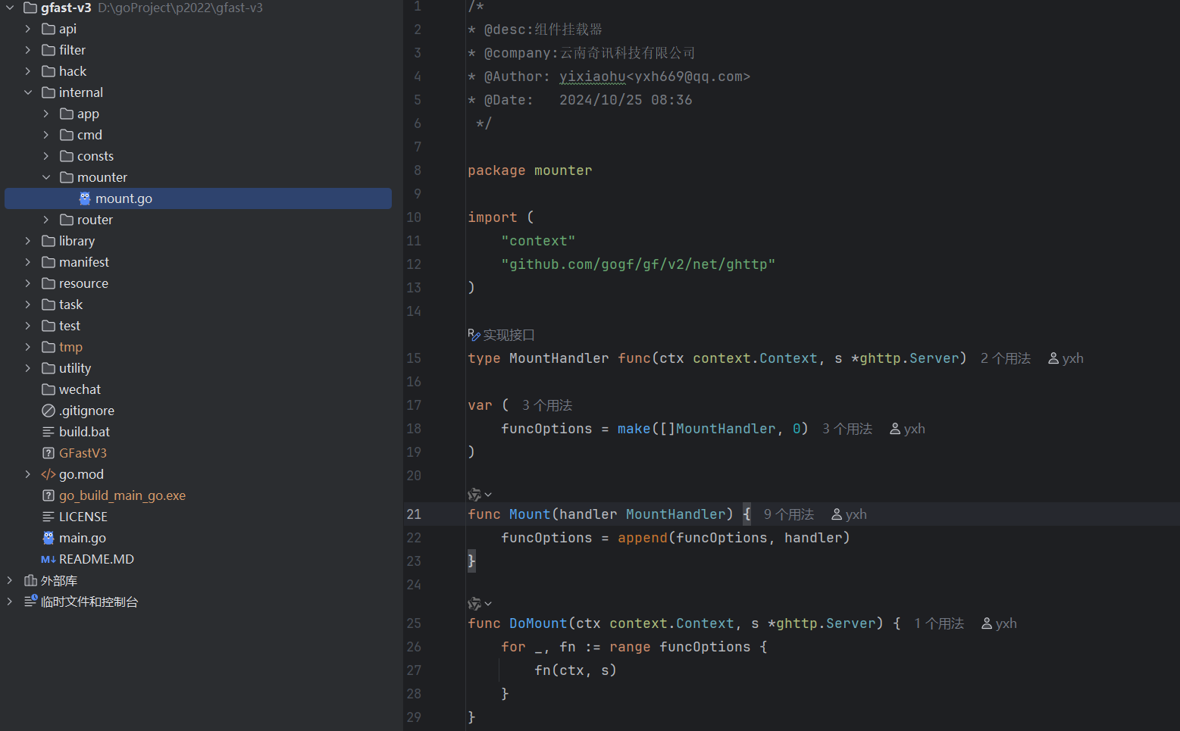Show the 9 个用法 usages of Mount
Image resolution: width=1180 pixels, height=731 pixels.
click(x=789, y=514)
